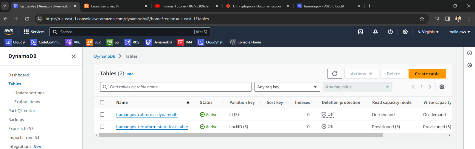Open the Chrome profile avatar
475x149 pixels.
pyautogui.click(x=458, y=19)
